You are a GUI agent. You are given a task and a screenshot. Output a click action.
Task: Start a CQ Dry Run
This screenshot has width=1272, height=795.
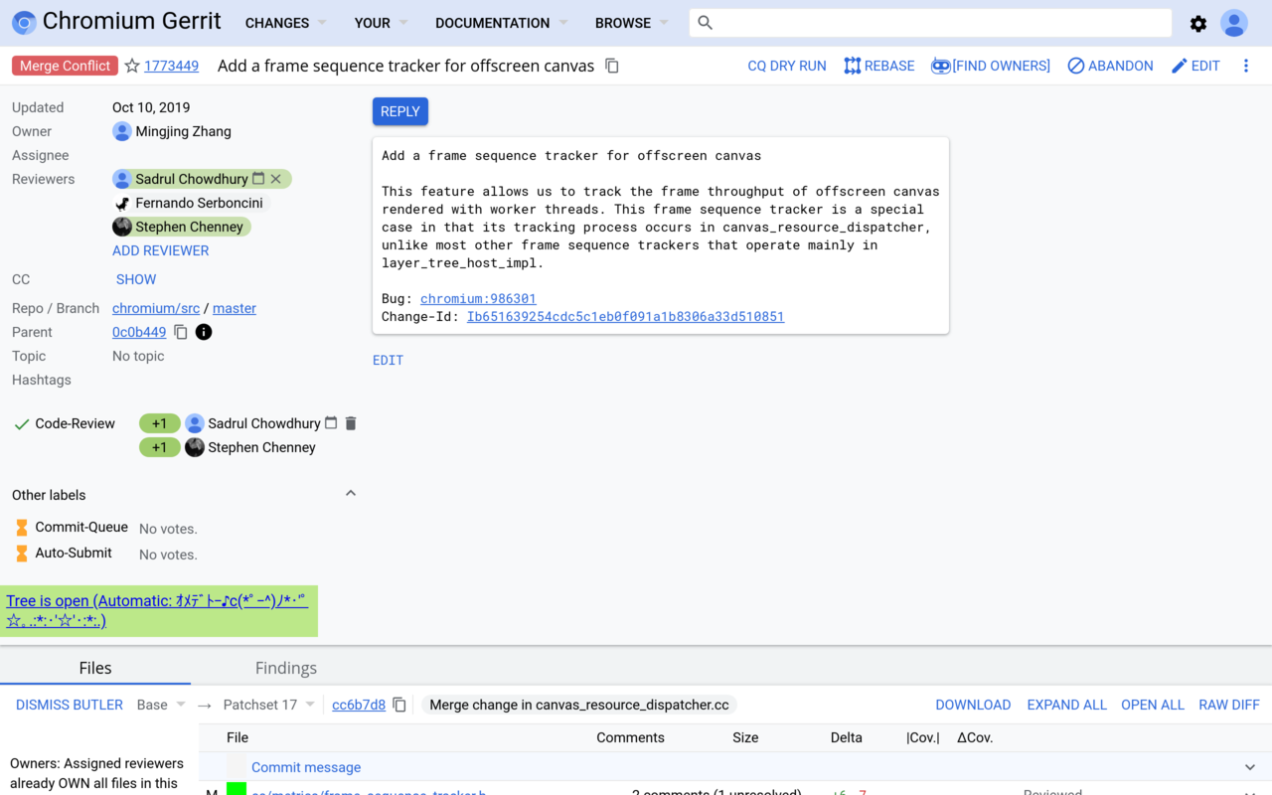[x=787, y=66]
